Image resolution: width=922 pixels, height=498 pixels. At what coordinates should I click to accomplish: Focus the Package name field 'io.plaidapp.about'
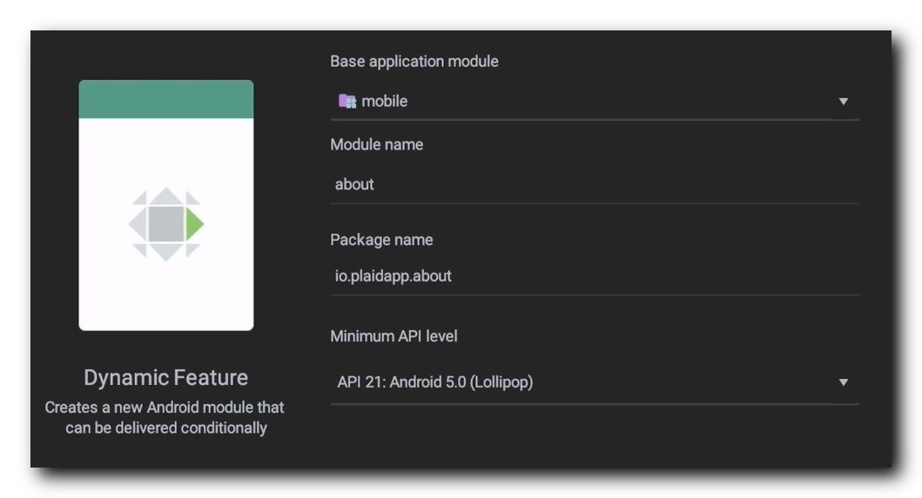tap(595, 276)
